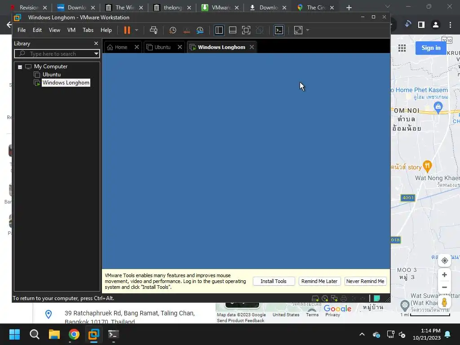
Task: Click the network adapter status icon
Action: [334, 298]
